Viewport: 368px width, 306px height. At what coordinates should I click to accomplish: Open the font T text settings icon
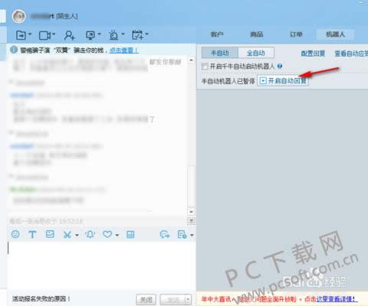click(x=32, y=234)
